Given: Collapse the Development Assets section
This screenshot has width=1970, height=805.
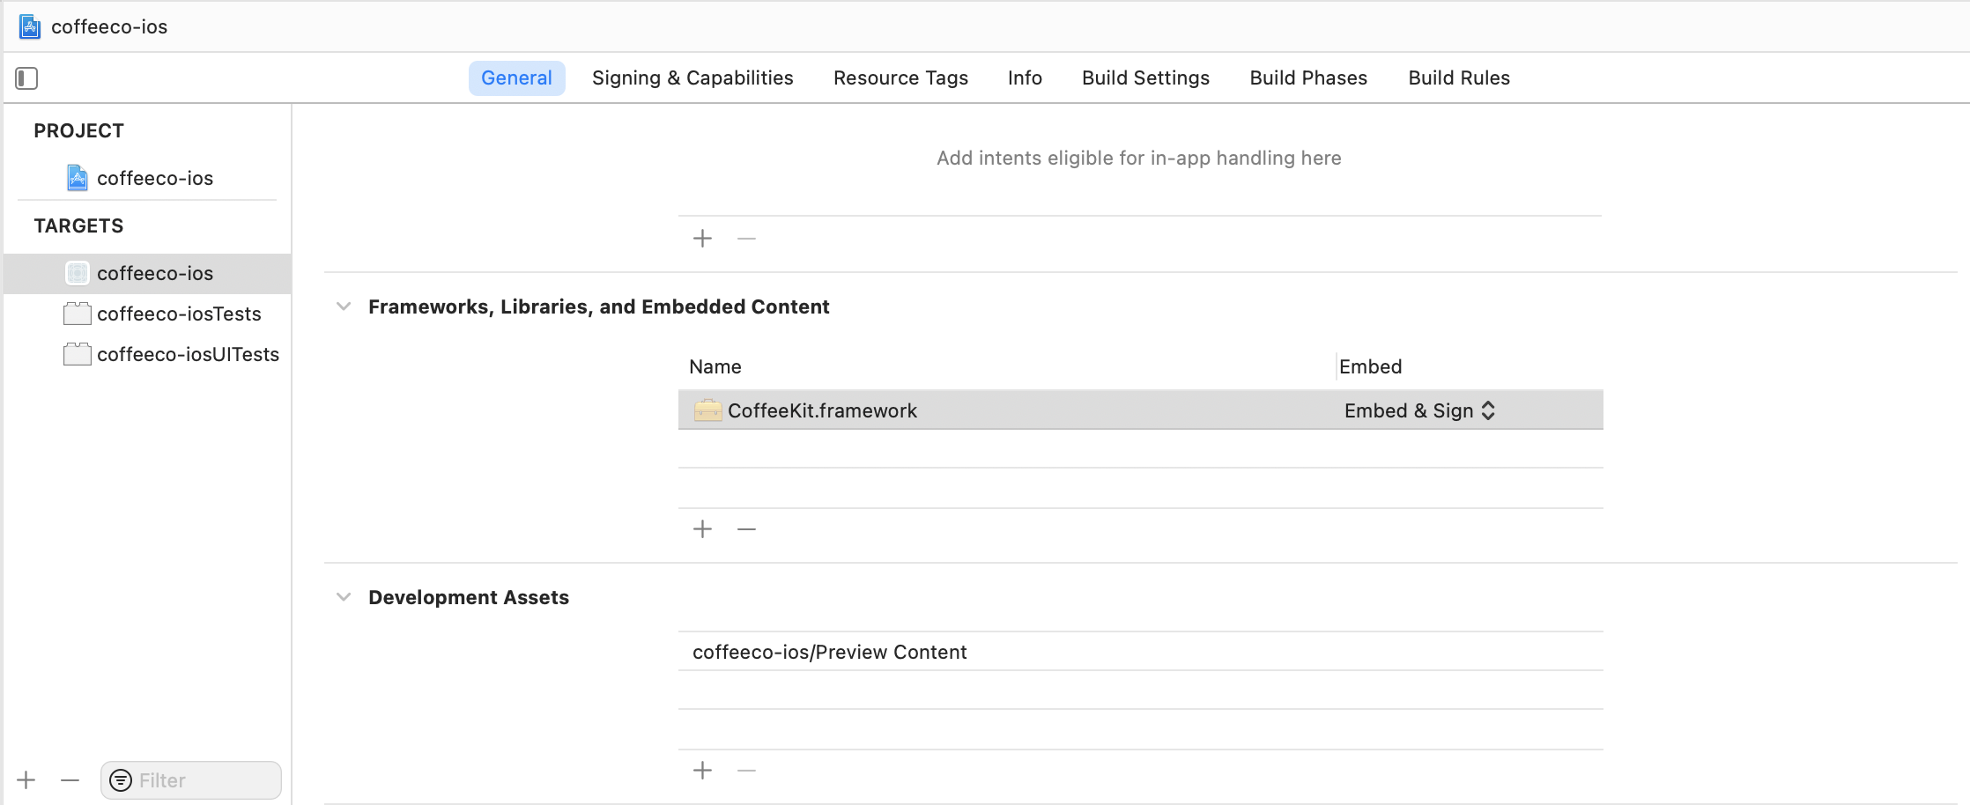Looking at the screenshot, I should pyautogui.click(x=344, y=597).
